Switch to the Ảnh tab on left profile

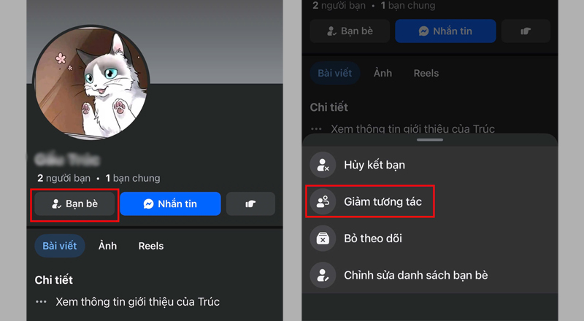pos(107,246)
